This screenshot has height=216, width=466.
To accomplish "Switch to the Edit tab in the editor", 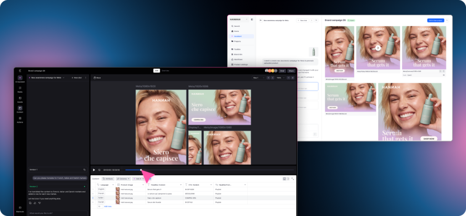I will (x=157, y=71).
